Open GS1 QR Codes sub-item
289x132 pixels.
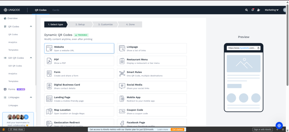15,66
